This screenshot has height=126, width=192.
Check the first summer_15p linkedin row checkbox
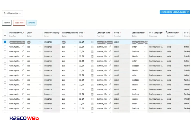point(5,71)
